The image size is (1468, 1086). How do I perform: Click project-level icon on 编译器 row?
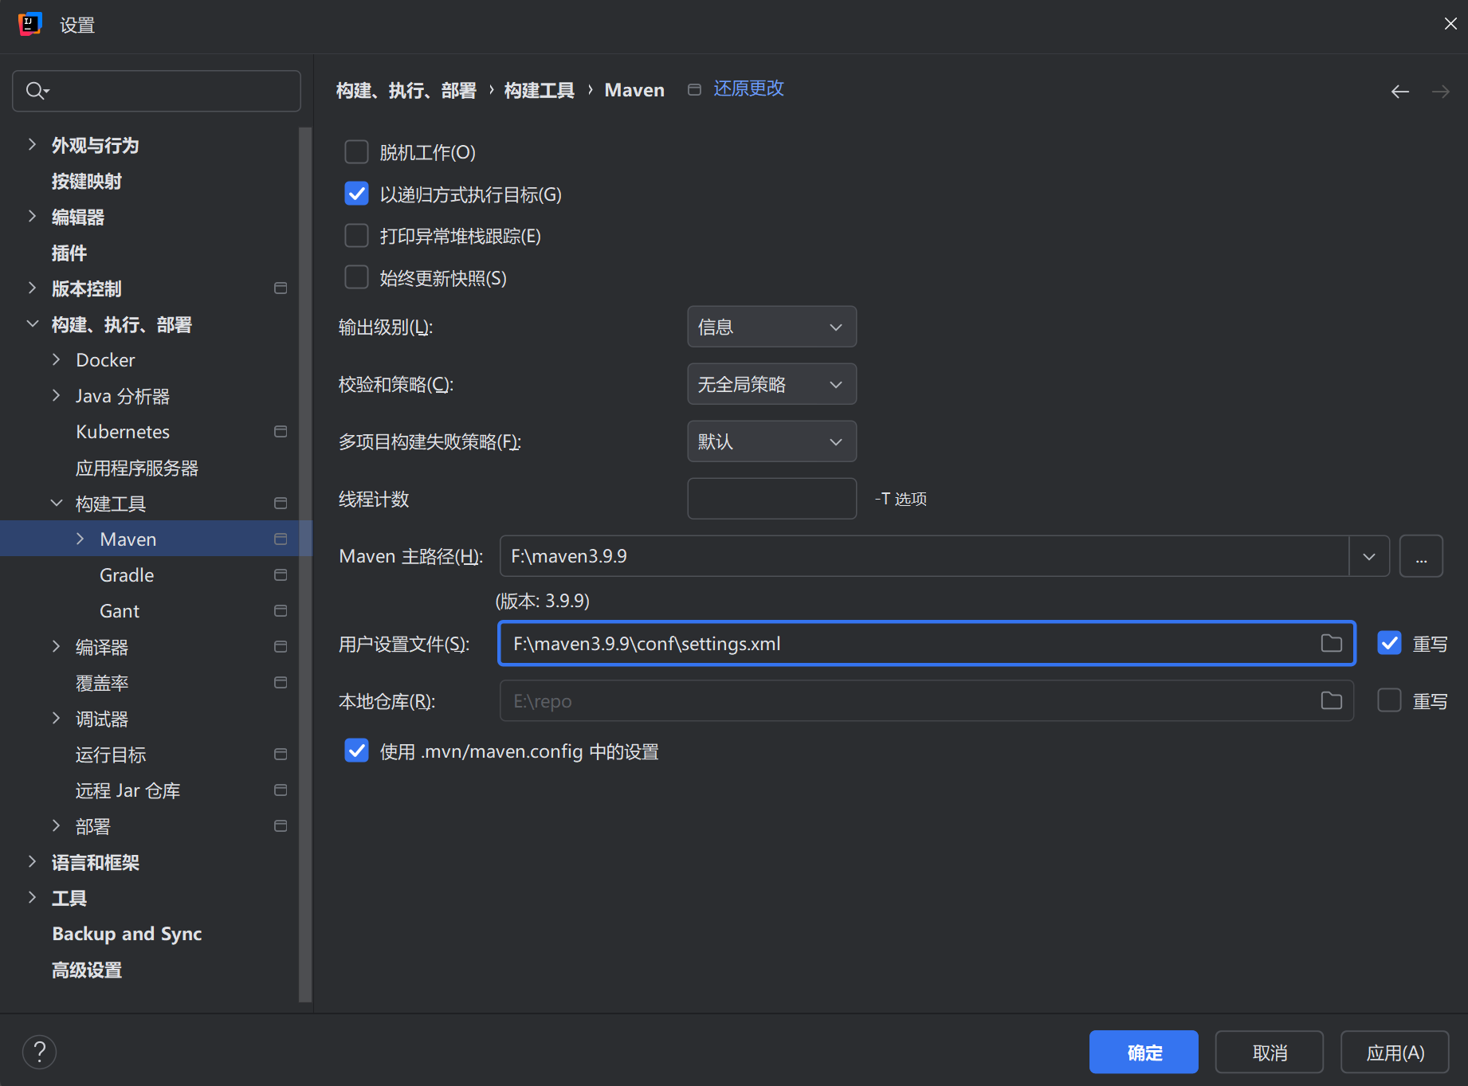click(281, 647)
